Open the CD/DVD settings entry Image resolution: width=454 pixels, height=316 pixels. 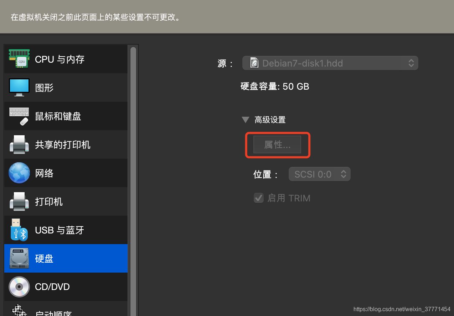coord(66,287)
